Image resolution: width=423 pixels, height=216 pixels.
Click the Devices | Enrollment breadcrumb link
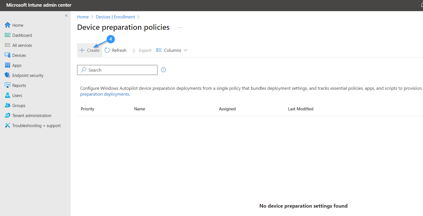[115, 17]
